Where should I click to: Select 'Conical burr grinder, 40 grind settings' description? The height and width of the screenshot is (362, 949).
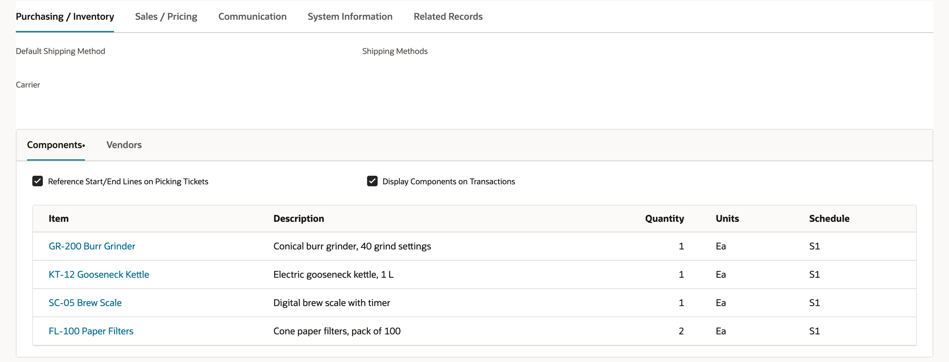point(352,246)
